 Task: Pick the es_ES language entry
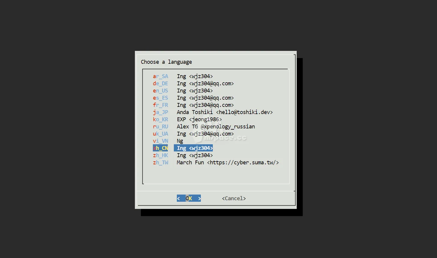160,98
